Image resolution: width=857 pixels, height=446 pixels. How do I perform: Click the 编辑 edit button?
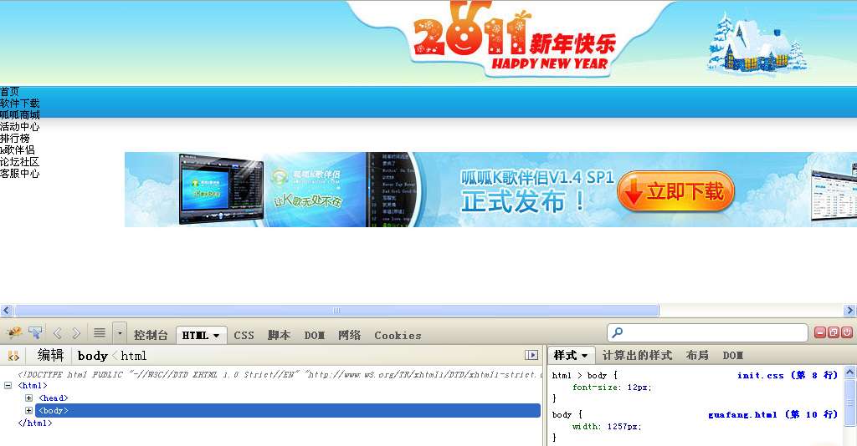pos(50,356)
